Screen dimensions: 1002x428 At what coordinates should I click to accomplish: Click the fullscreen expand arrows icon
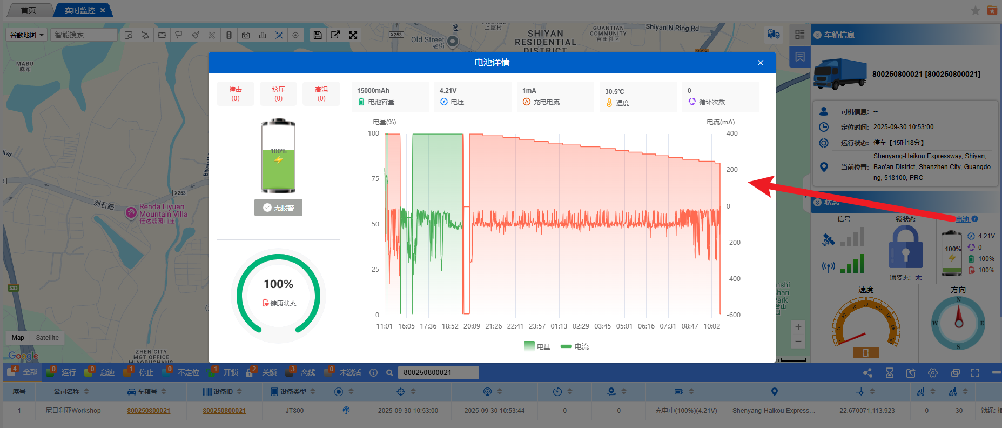353,35
